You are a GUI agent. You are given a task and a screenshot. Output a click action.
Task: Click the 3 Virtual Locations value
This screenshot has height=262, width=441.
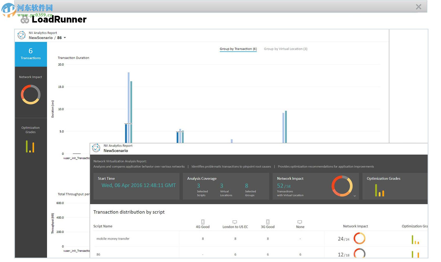point(222,186)
